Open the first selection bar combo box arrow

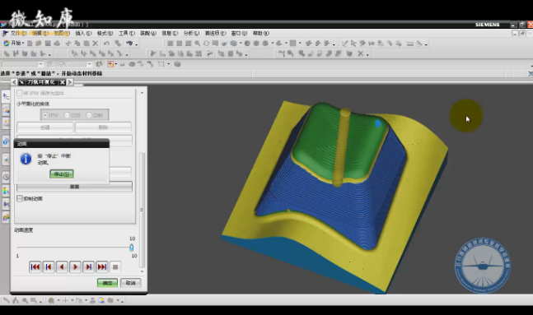tap(40, 64)
